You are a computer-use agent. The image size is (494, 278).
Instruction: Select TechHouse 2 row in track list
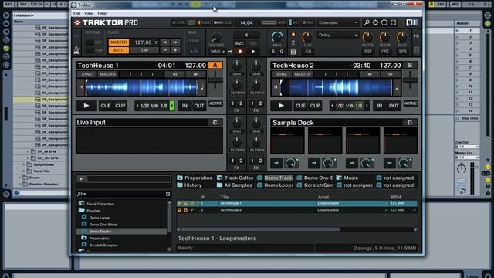(296, 210)
